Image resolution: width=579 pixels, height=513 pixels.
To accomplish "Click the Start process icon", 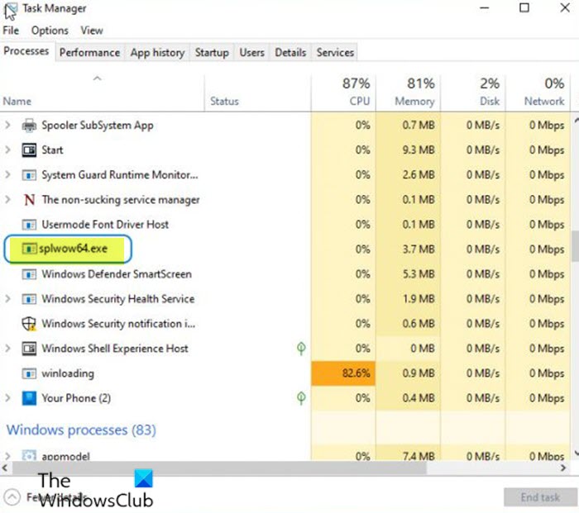I will point(29,150).
